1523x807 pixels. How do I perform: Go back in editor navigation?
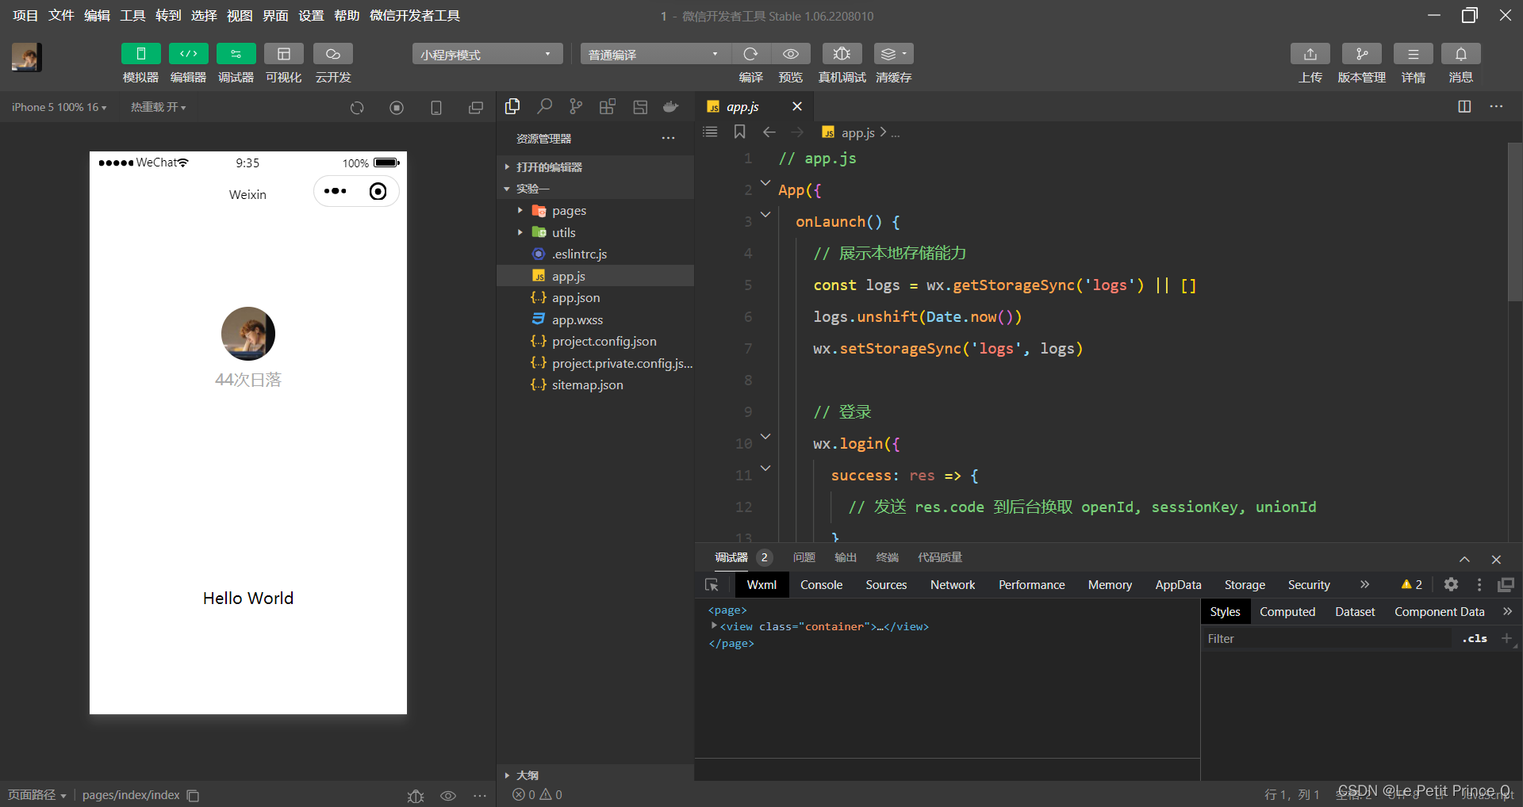pyautogui.click(x=769, y=132)
